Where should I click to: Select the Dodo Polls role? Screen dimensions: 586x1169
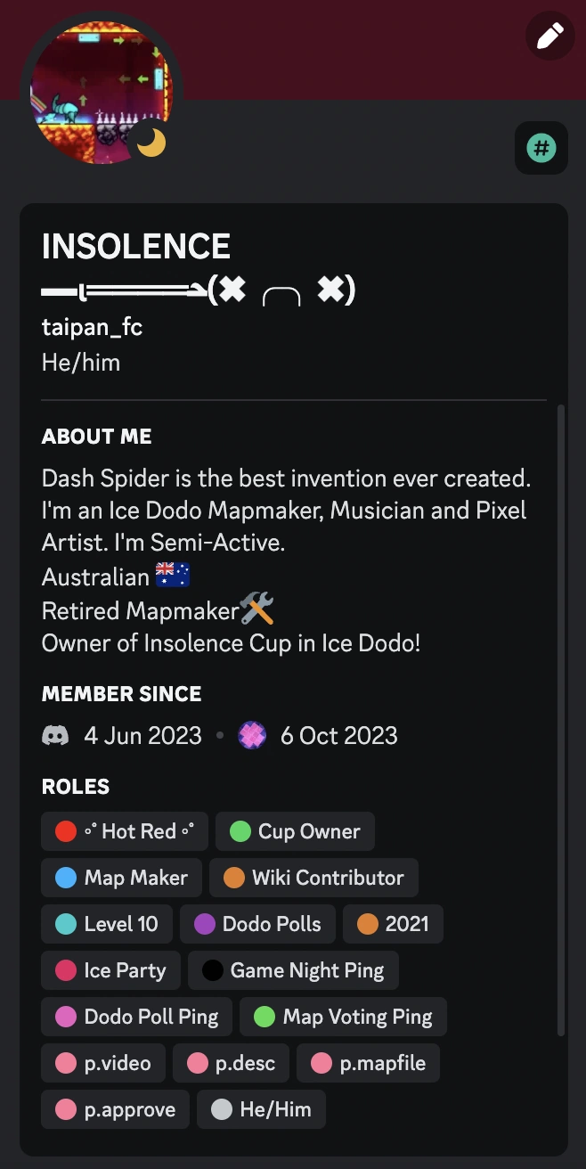tap(257, 924)
